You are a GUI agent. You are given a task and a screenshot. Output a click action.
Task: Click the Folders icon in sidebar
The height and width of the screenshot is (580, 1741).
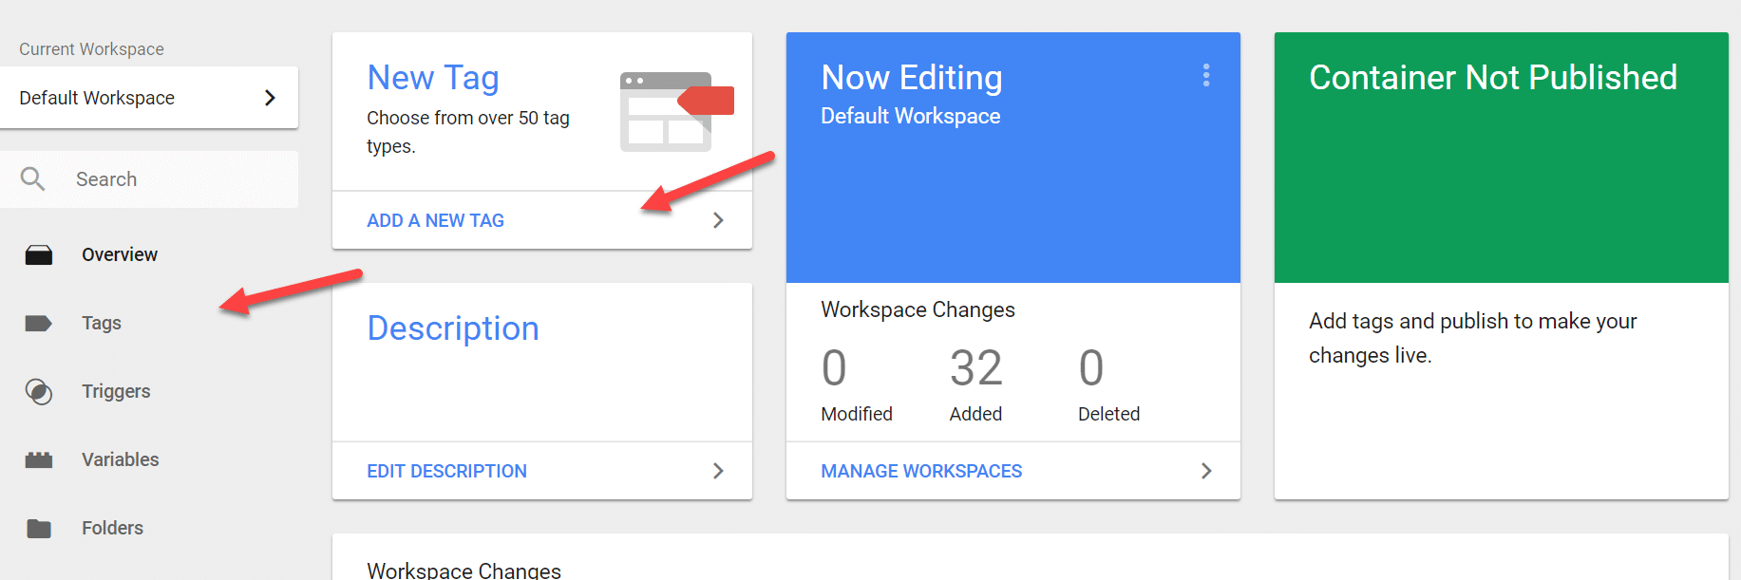(39, 528)
